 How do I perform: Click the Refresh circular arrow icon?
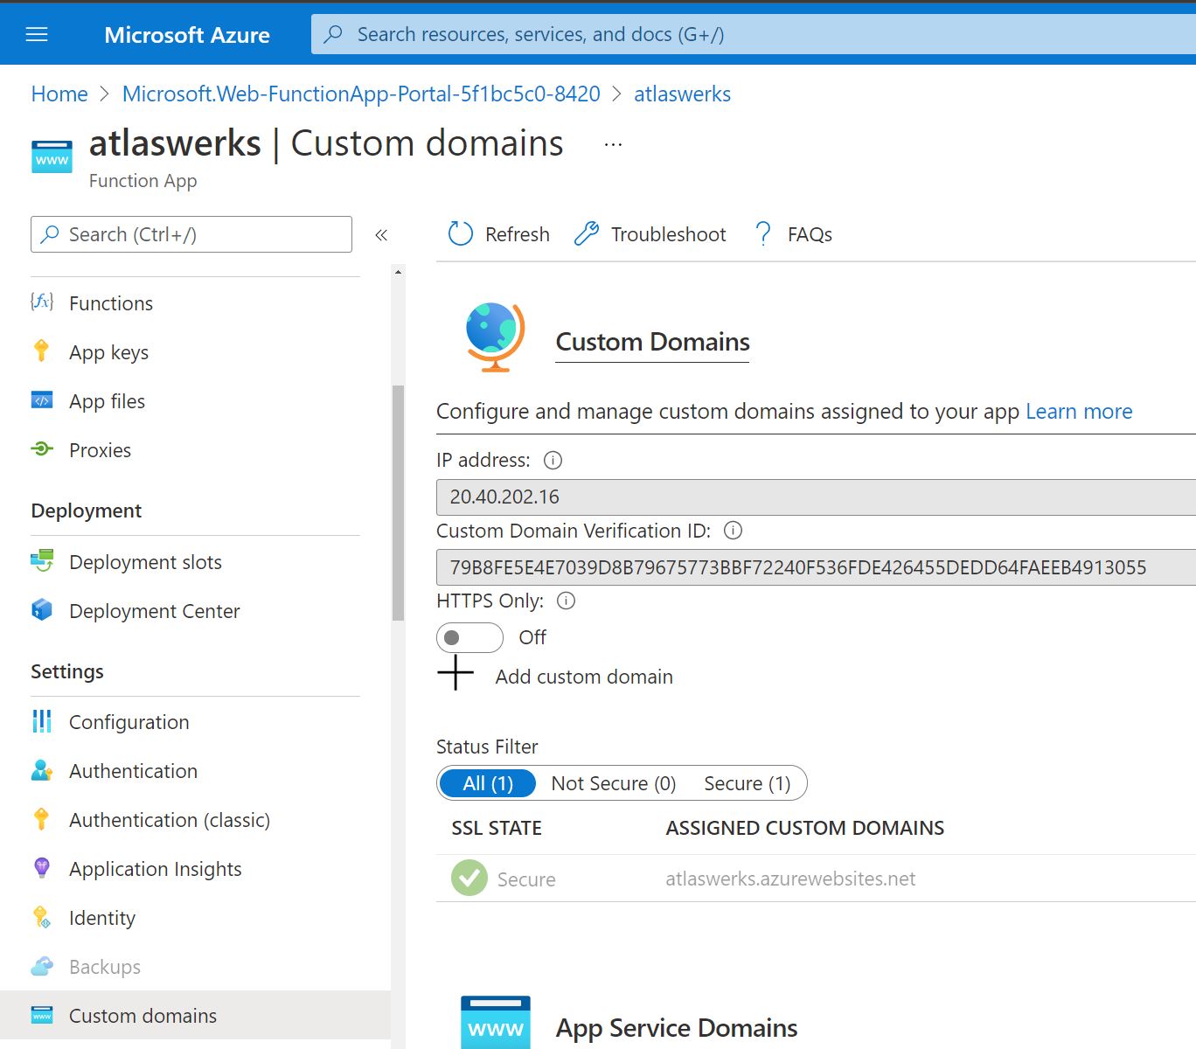tap(460, 234)
